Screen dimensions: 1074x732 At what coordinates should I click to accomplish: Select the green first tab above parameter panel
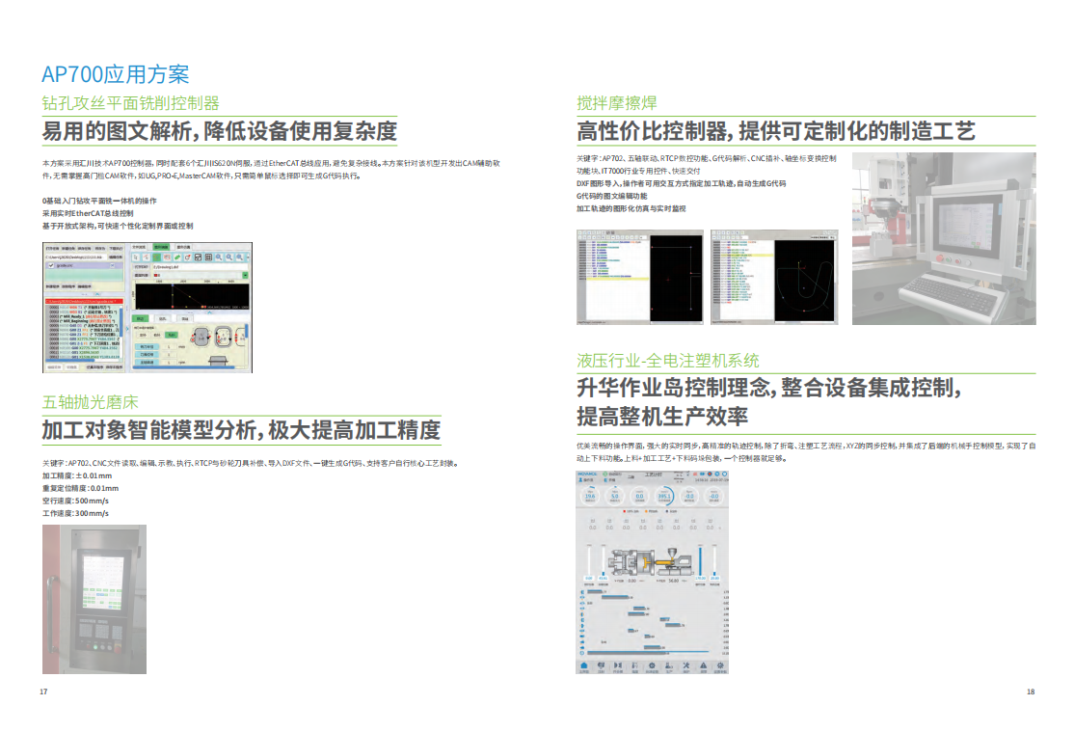(140, 317)
